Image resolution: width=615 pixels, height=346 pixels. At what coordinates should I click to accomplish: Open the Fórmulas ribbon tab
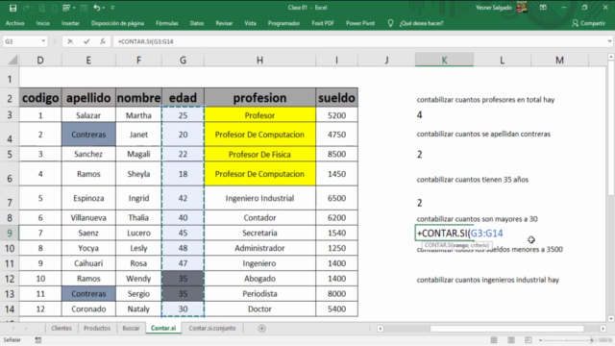click(x=166, y=23)
